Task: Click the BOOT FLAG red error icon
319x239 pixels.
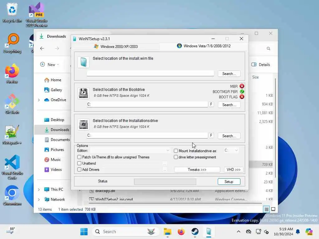Action: click(242, 97)
